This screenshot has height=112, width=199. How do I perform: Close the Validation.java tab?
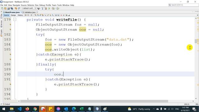tap(37, 12)
